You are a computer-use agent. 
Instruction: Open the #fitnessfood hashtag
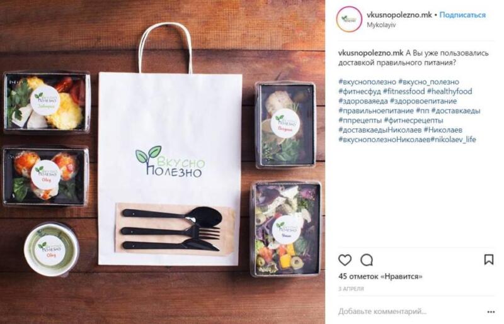pos(404,91)
